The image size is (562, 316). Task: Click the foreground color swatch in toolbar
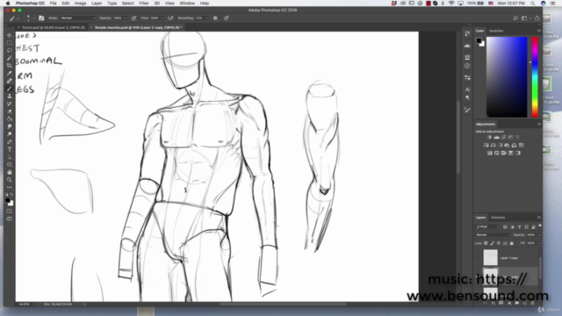point(8,201)
